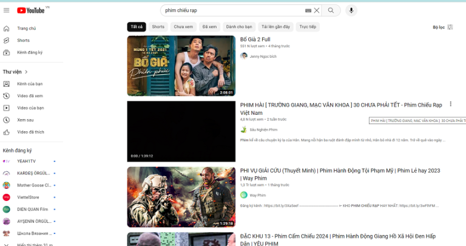Open the on-screen keyboard icon
Screen dimensions: 466x246
(x=308, y=10)
